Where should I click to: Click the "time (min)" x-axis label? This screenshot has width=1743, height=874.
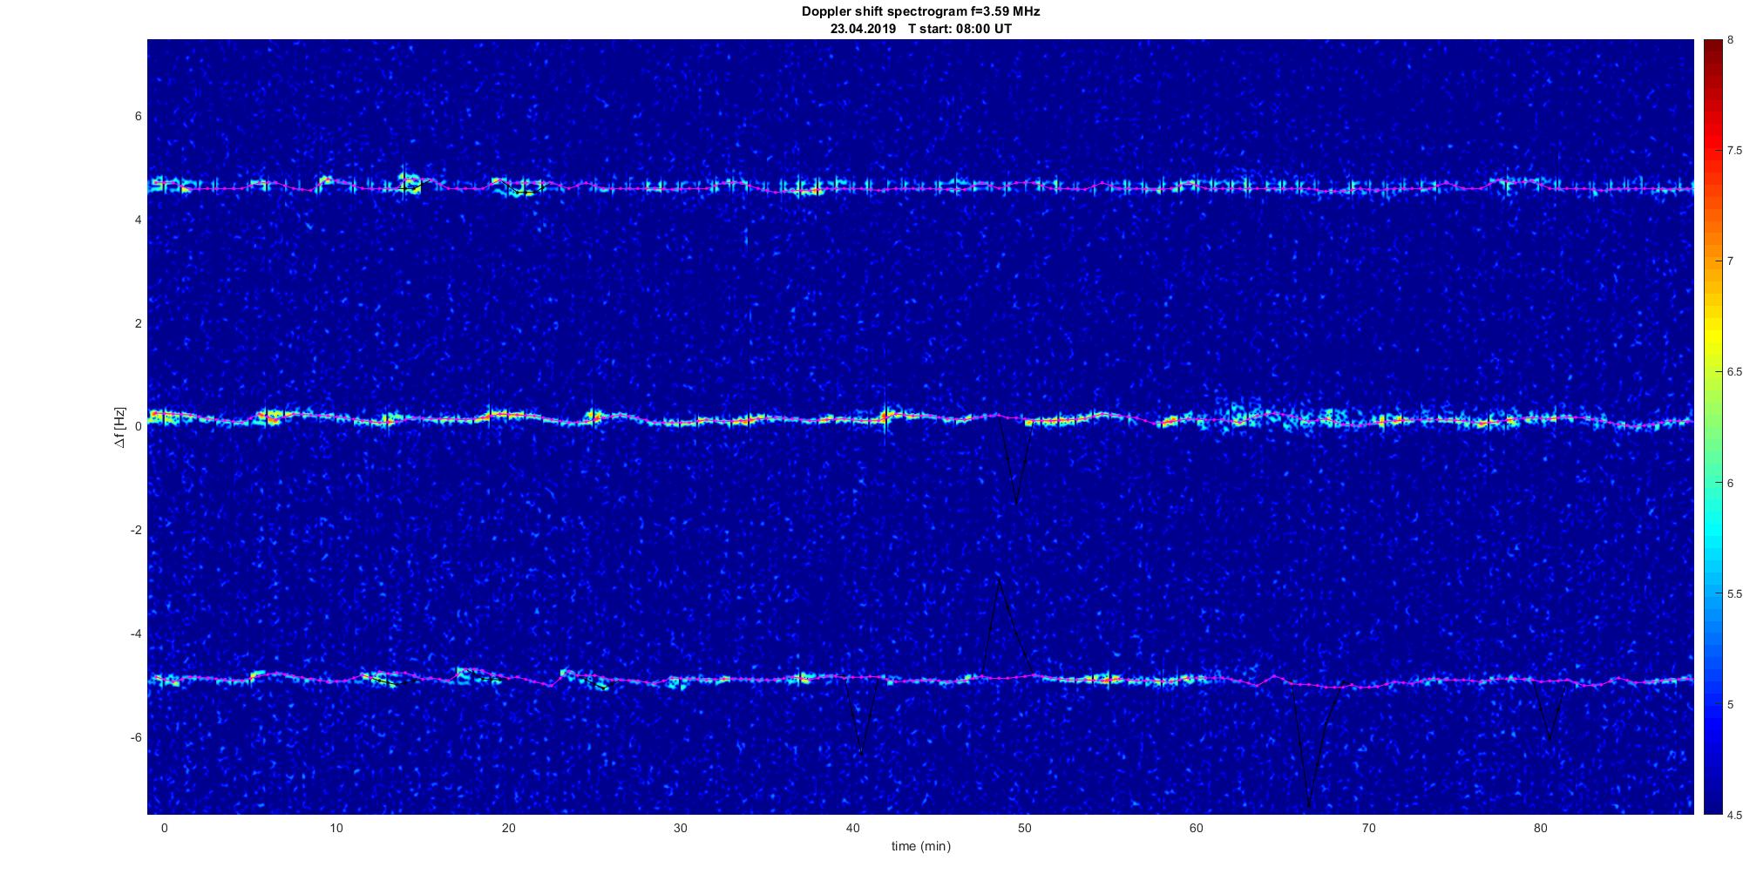pyautogui.click(x=920, y=846)
